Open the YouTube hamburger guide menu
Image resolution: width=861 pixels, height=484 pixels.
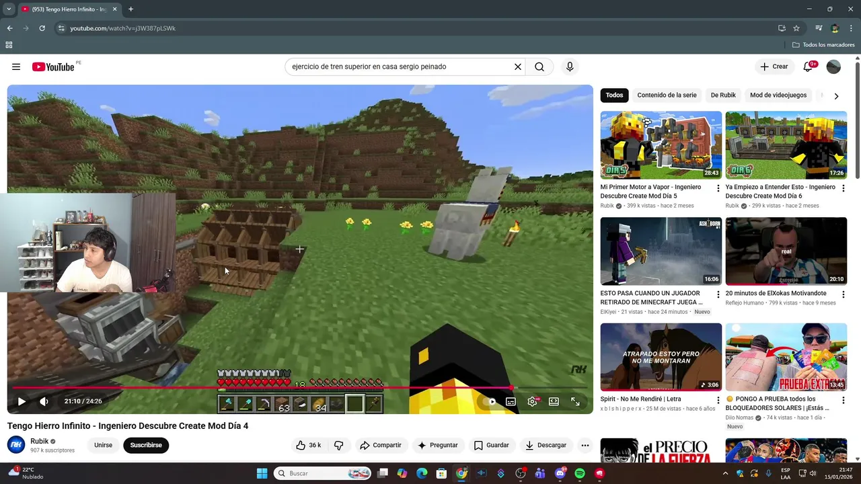(x=16, y=67)
